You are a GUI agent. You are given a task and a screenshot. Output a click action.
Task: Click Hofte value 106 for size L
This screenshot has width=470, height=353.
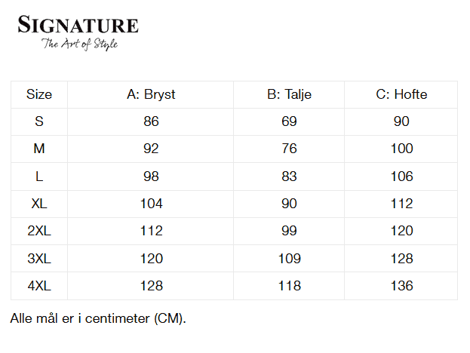coord(401,176)
